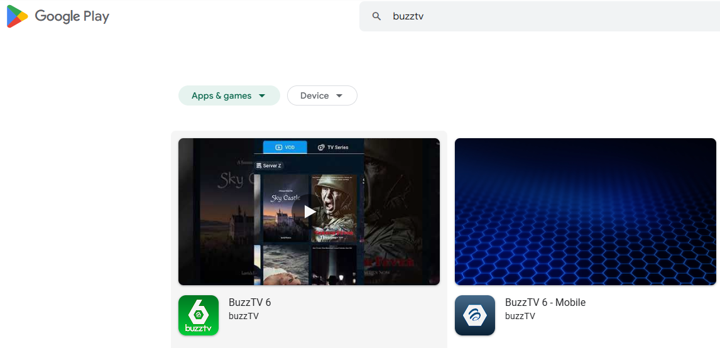This screenshot has height=348, width=720.
Task: Click the buzzTV developer name under BuzzTV 6 - Mobile
Action: click(520, 316)
